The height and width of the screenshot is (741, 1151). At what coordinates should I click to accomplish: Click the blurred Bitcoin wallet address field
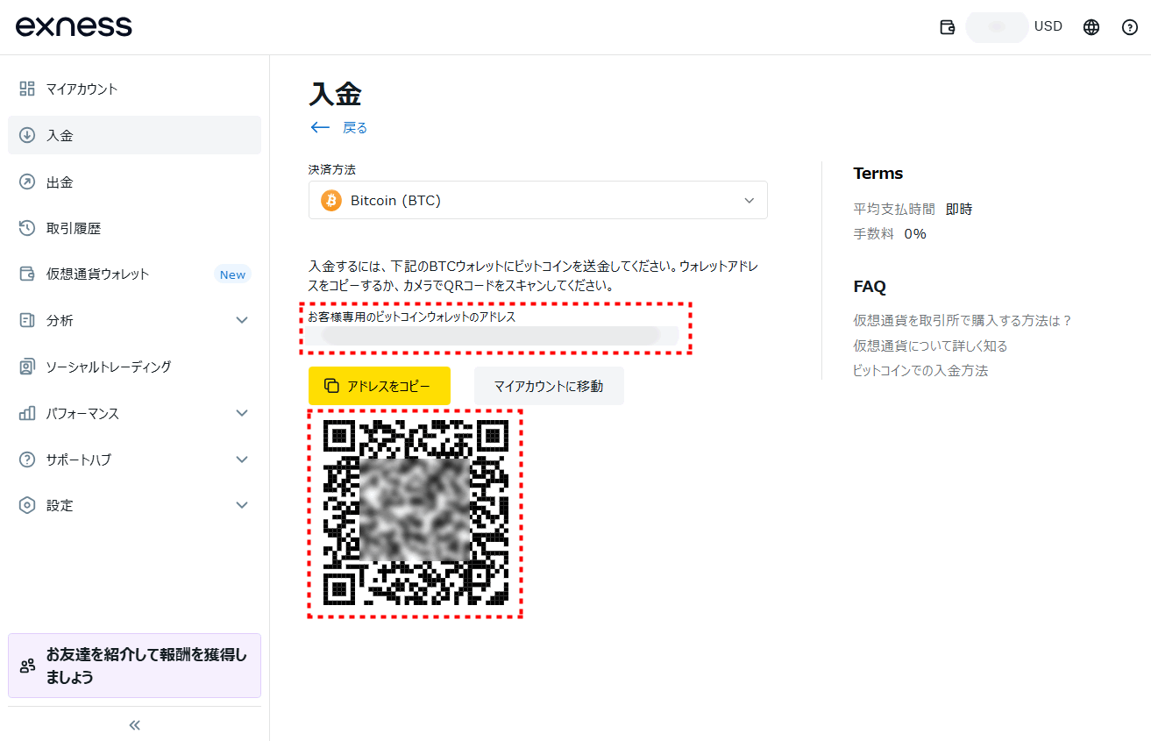pyautogui.click(x=493, y=335)
